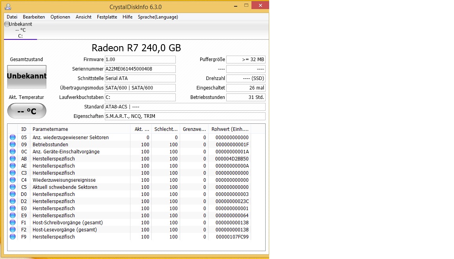Screen dimensions: 454x259
Task: Open the Ansicht menu
Action: pyautogui.click(x=84, y=17)
